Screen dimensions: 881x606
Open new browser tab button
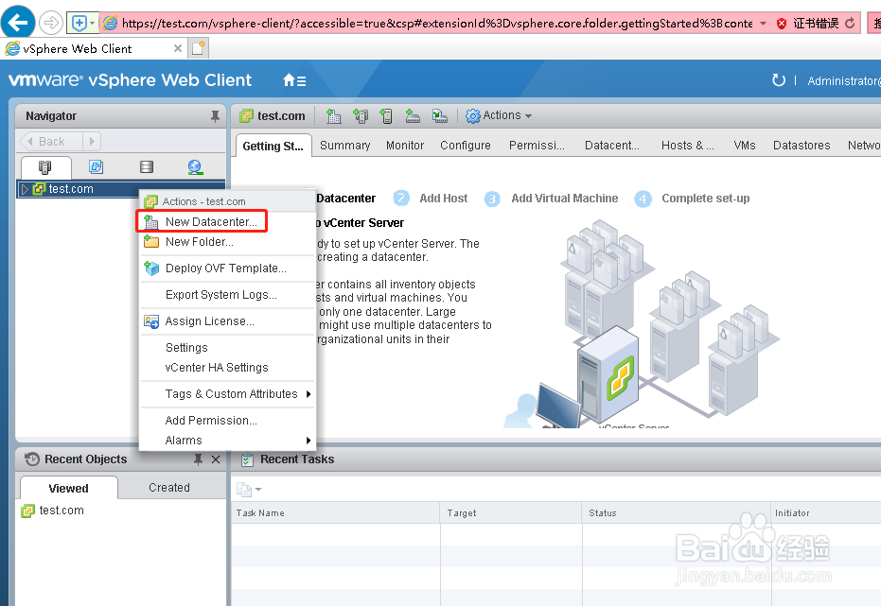199,48
